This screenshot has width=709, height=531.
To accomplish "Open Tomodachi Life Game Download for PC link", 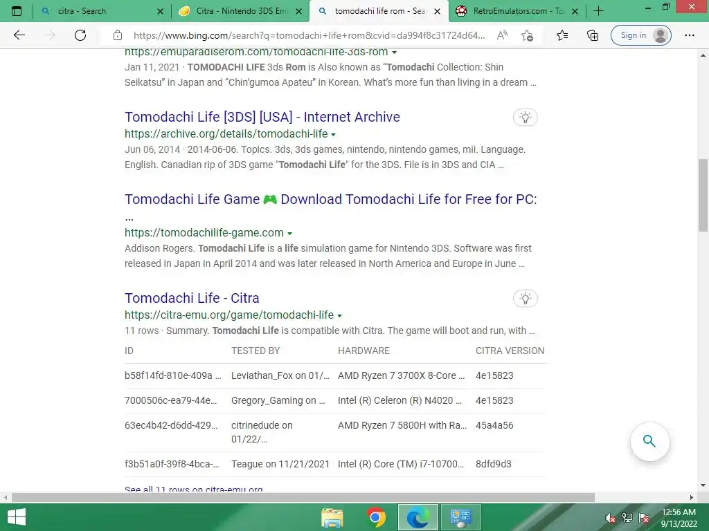I will coord(330,199).
